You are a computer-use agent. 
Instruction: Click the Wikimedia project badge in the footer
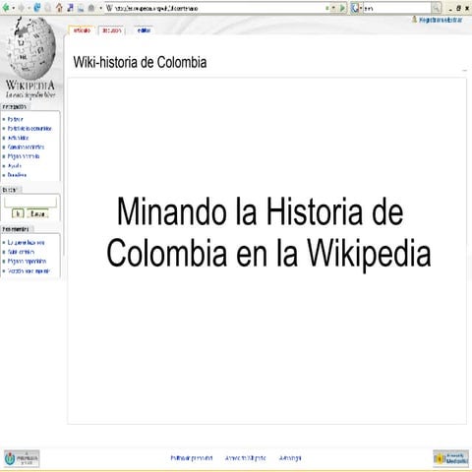coord(22,458)
